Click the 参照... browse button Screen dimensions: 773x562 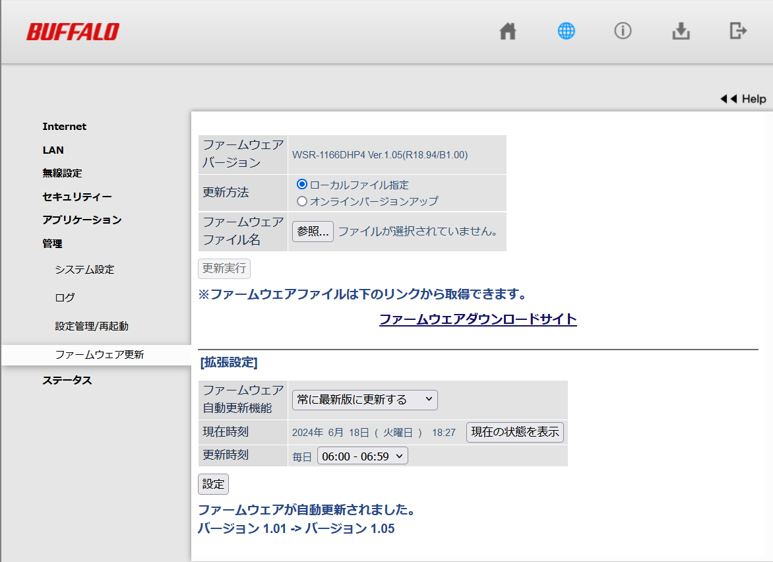313,232
